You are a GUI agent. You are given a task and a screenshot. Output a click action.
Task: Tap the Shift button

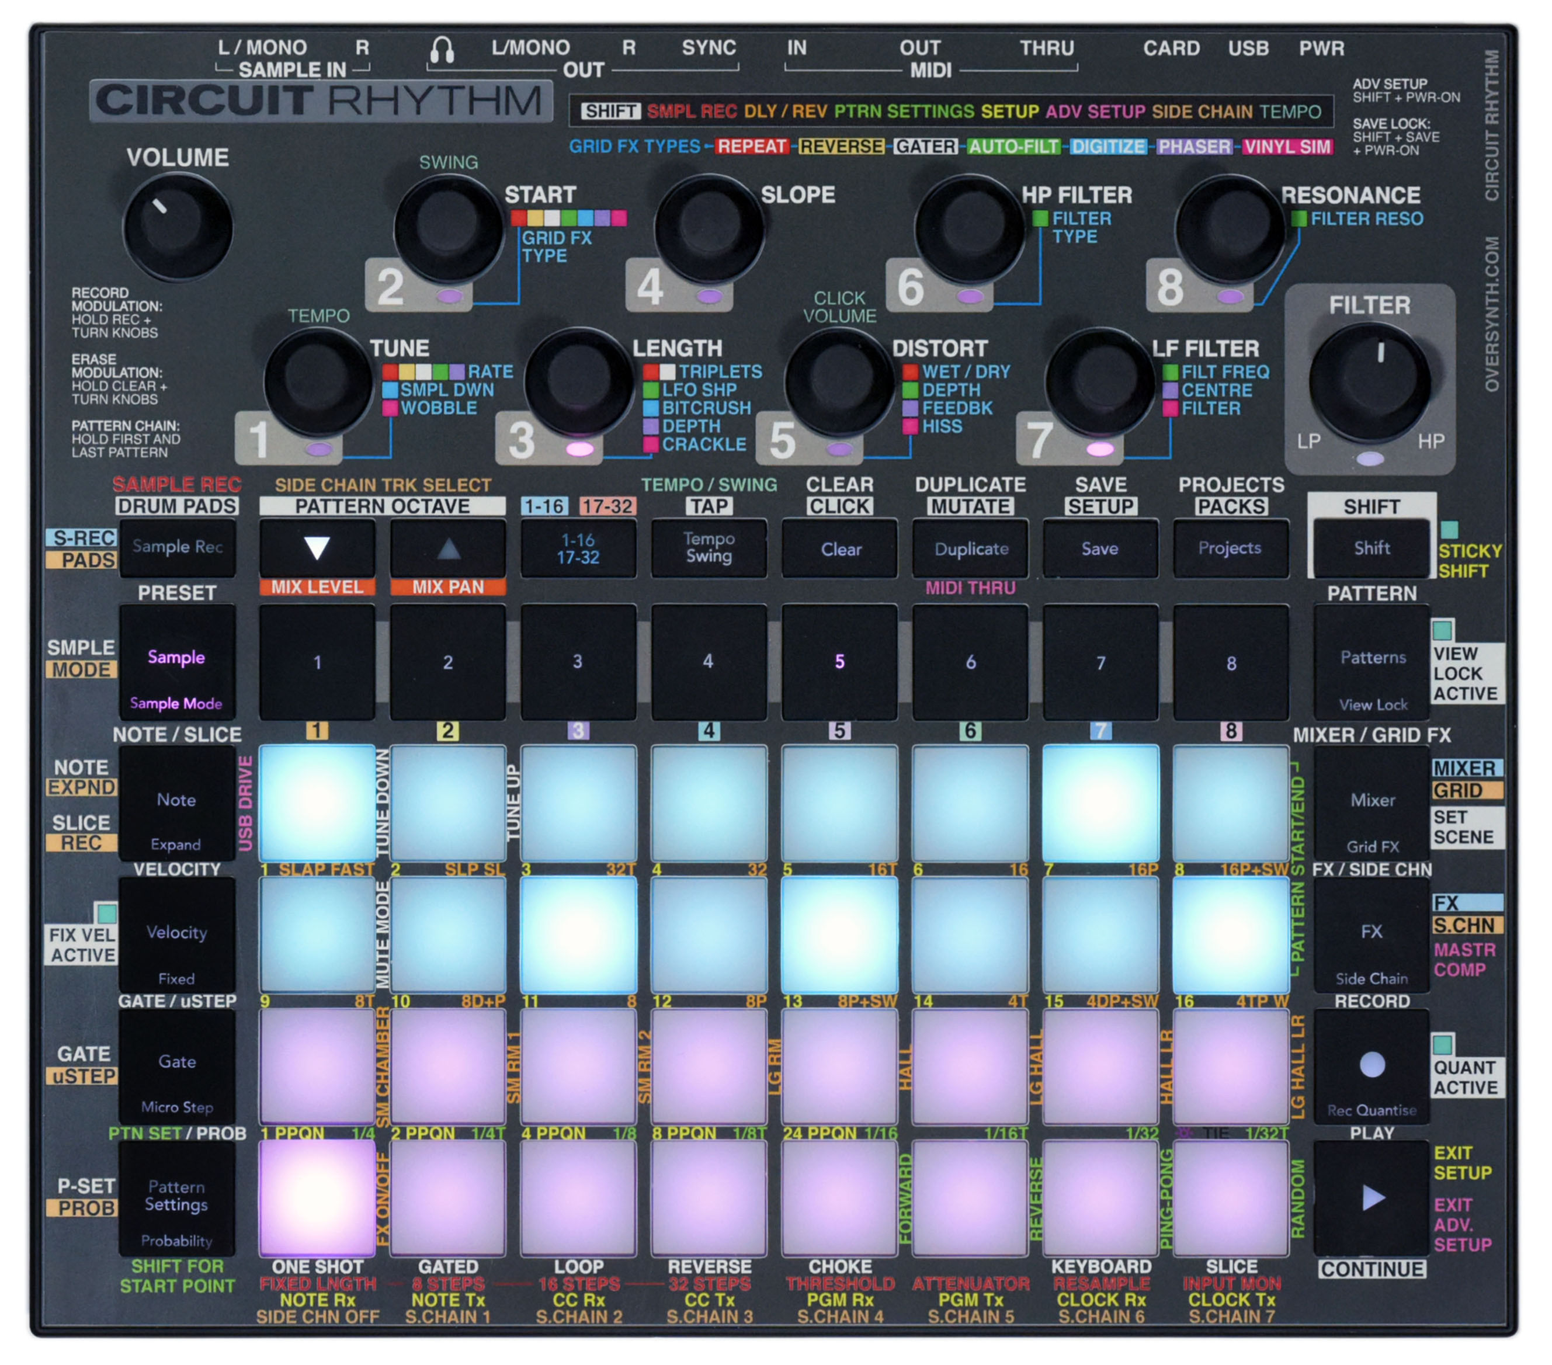(x=1373, y=548)
